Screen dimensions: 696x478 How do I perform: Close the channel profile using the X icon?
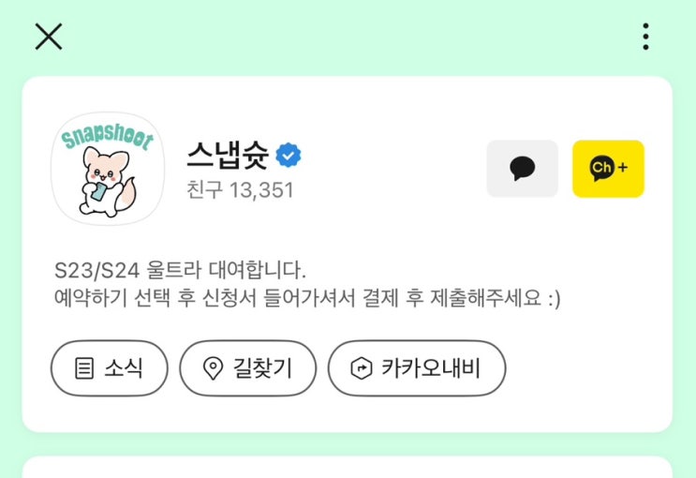click(49, 37)
